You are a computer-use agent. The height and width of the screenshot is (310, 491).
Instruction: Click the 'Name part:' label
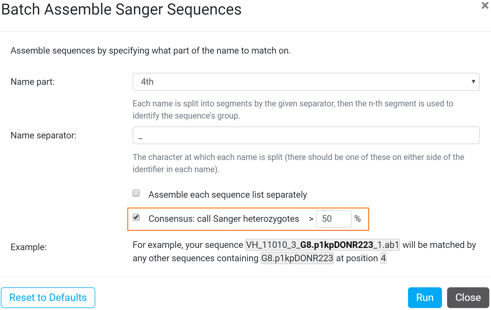point(33,82)
